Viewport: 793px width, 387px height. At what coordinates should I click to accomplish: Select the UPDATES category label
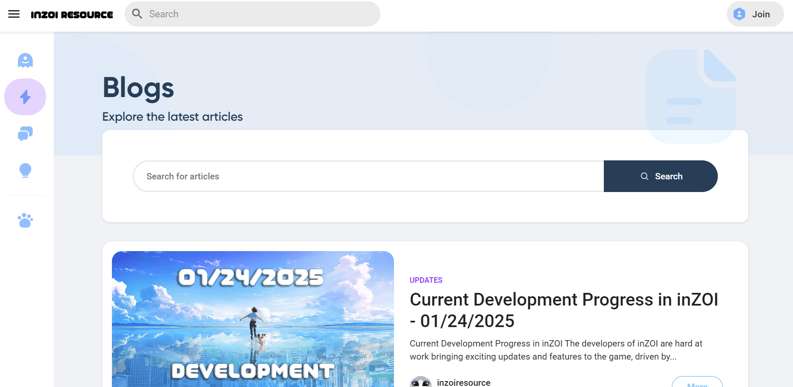click(x=426, y=280)
